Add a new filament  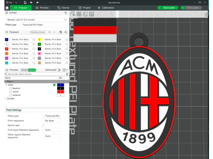click(x=49, y=32)
